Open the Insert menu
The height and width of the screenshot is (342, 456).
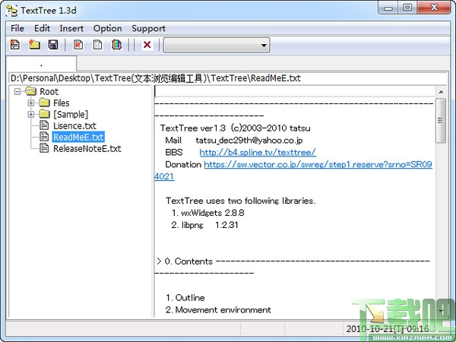(x=71, y=28)
